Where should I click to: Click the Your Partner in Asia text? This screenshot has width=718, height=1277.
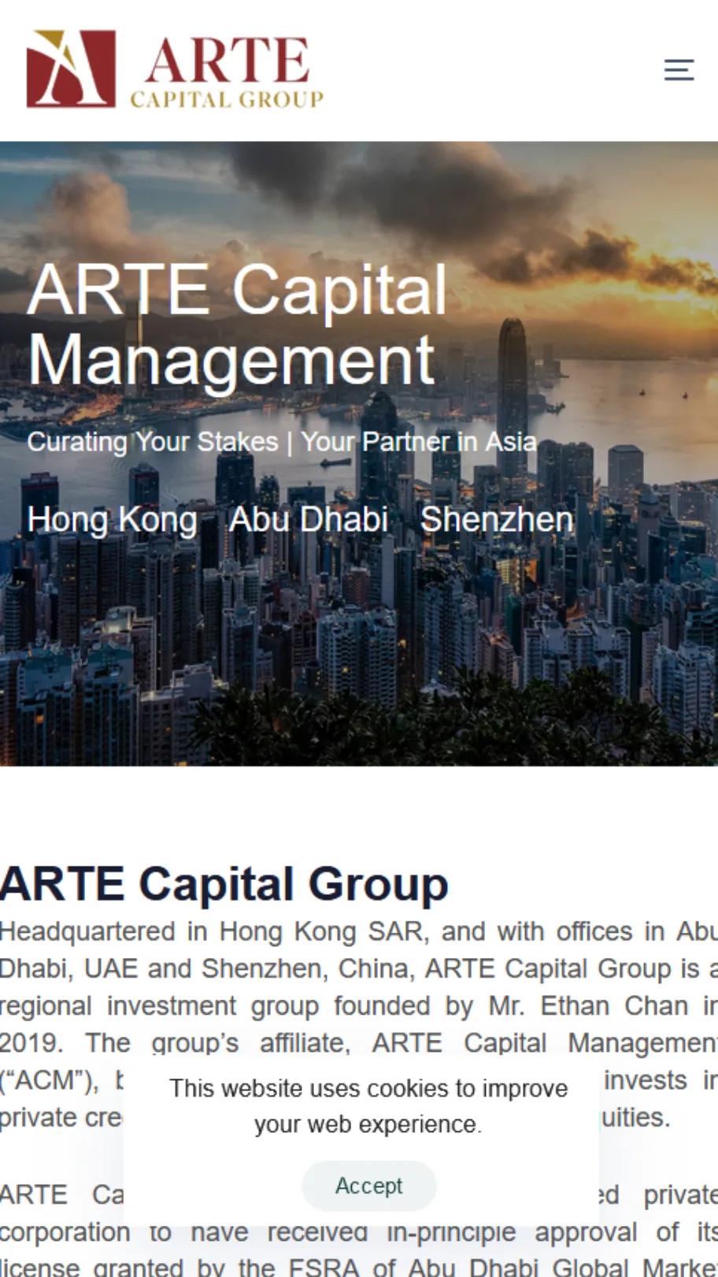(x=418, y=442)
